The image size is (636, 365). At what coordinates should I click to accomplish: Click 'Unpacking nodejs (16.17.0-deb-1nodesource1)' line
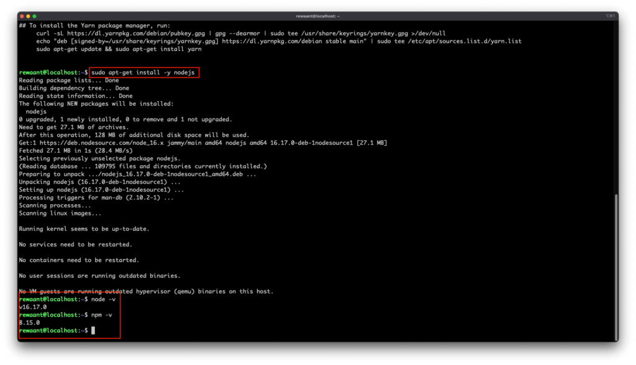click(x=100, y=182)
